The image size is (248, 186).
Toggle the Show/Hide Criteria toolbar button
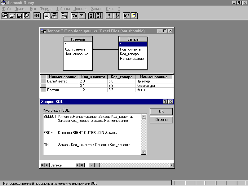click(54, 16)
